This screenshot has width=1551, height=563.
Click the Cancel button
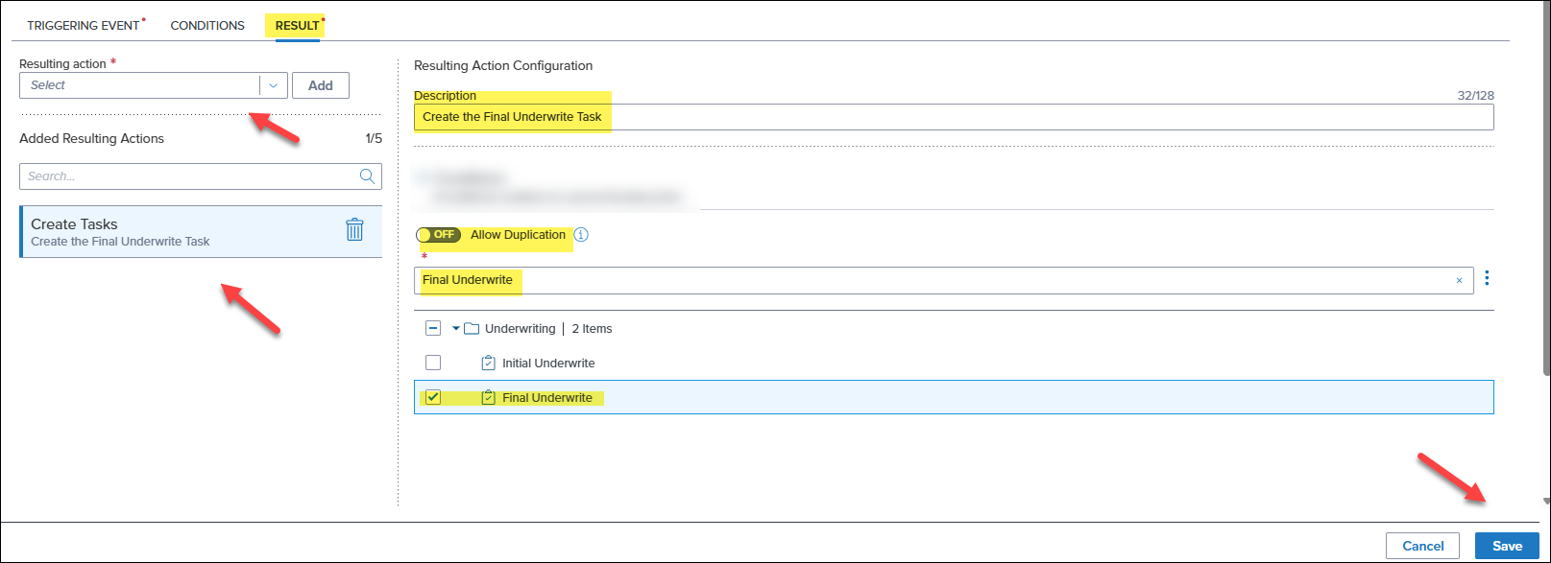coord(1422,546)
